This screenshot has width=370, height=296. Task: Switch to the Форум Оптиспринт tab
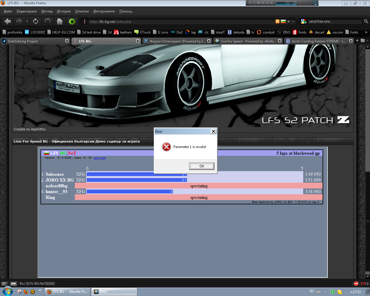click(177, 41)
